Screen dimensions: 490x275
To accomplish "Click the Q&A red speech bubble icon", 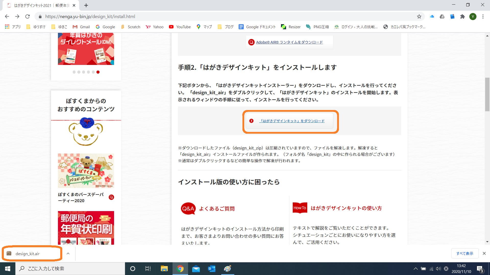I will pos(188,209).
